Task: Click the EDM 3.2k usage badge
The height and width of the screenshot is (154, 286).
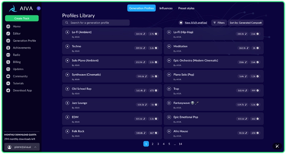Action: point(153,119)
